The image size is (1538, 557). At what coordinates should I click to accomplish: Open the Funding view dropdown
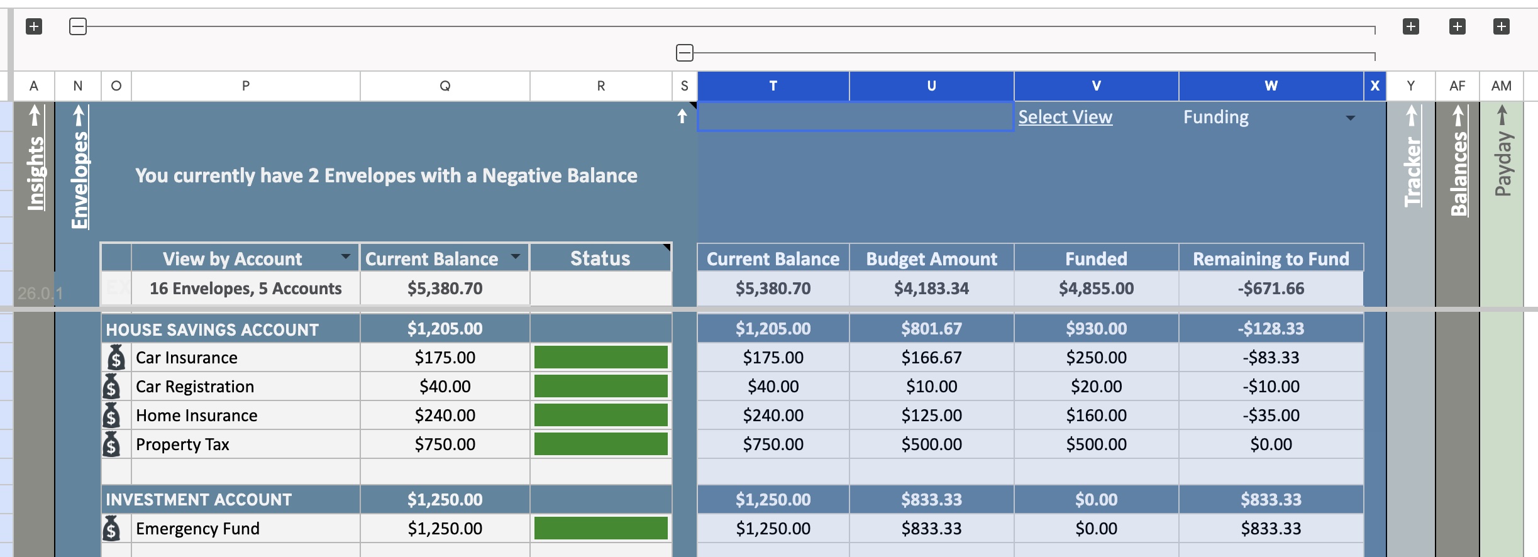click(x=1350, y=118)
